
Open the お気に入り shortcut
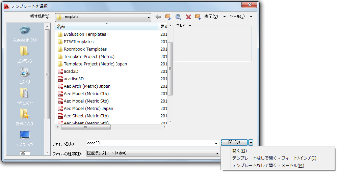pyautogui.click(x=25, y=117)
